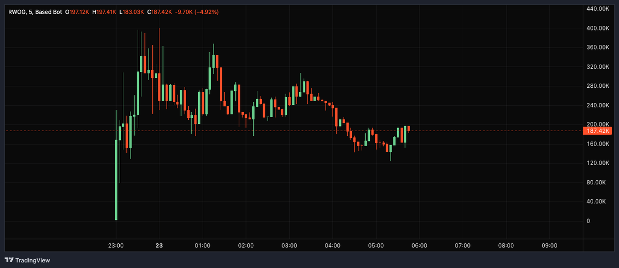Image resolution: width=619 pixels, height=268 pixels.
Task: Click the 0 price axis label
Action: coord(589,221)
